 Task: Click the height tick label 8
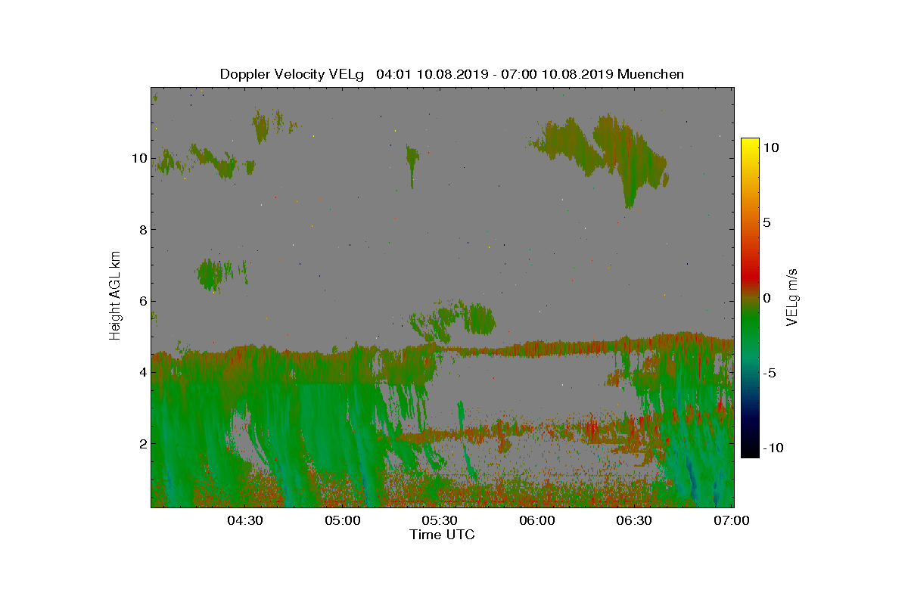(141, 229)
